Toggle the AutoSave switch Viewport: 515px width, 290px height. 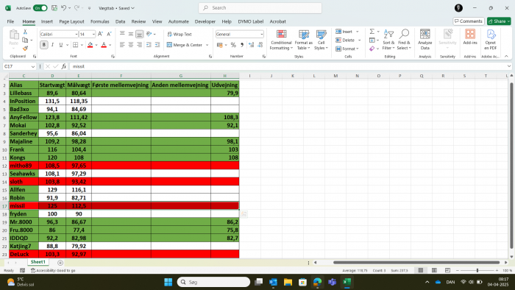(x=40, y=8)
